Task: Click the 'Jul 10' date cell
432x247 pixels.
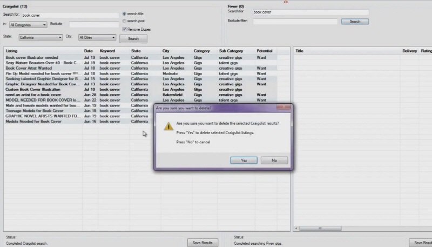Action: point(90,89)
